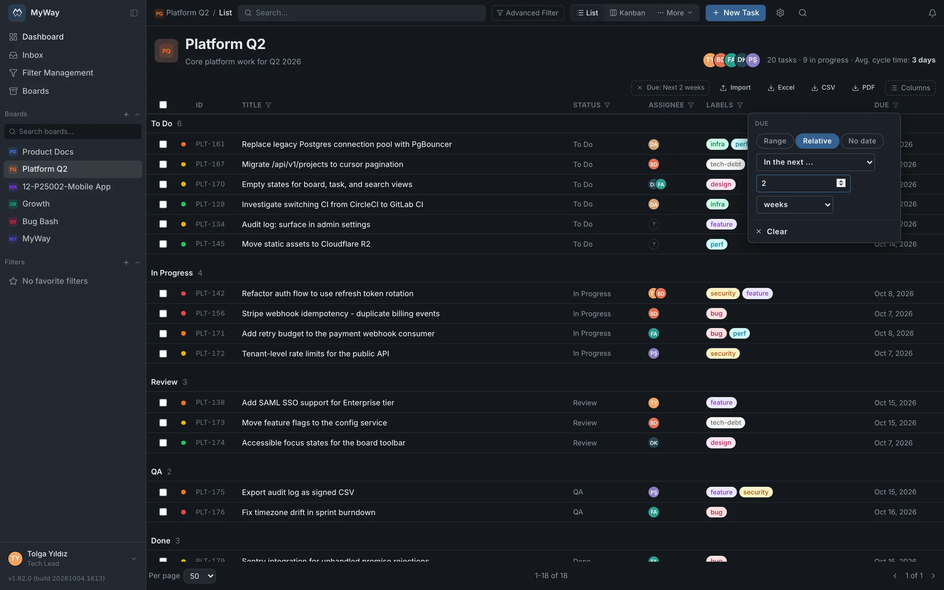Switch to Kanban view
The image size is (944, 590).
(x=627, y=13)
